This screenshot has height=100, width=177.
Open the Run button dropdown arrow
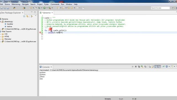[x=47, y=8]
